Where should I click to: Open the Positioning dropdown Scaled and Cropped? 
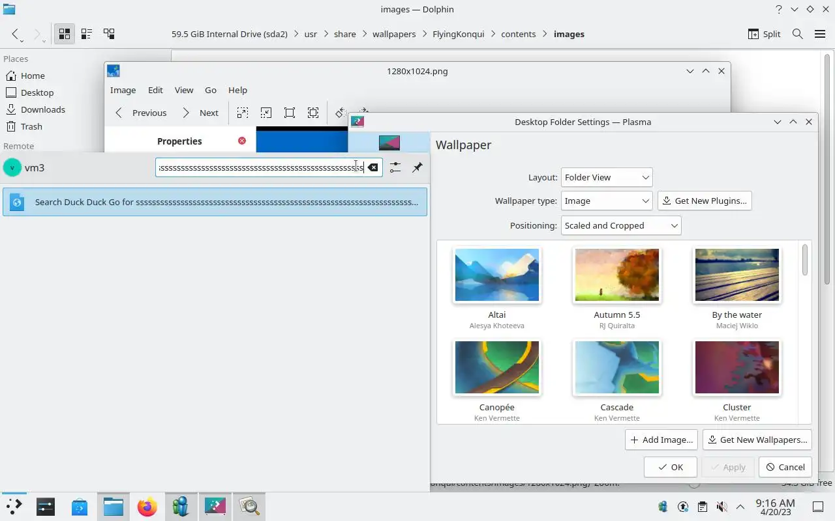point(621,225)
